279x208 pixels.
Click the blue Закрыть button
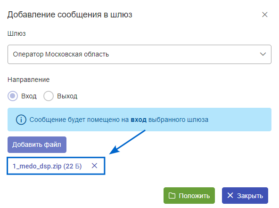245,195
